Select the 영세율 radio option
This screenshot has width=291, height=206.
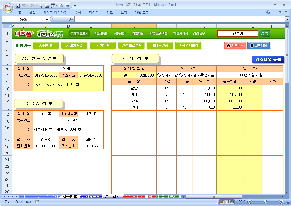coord(202,75)
